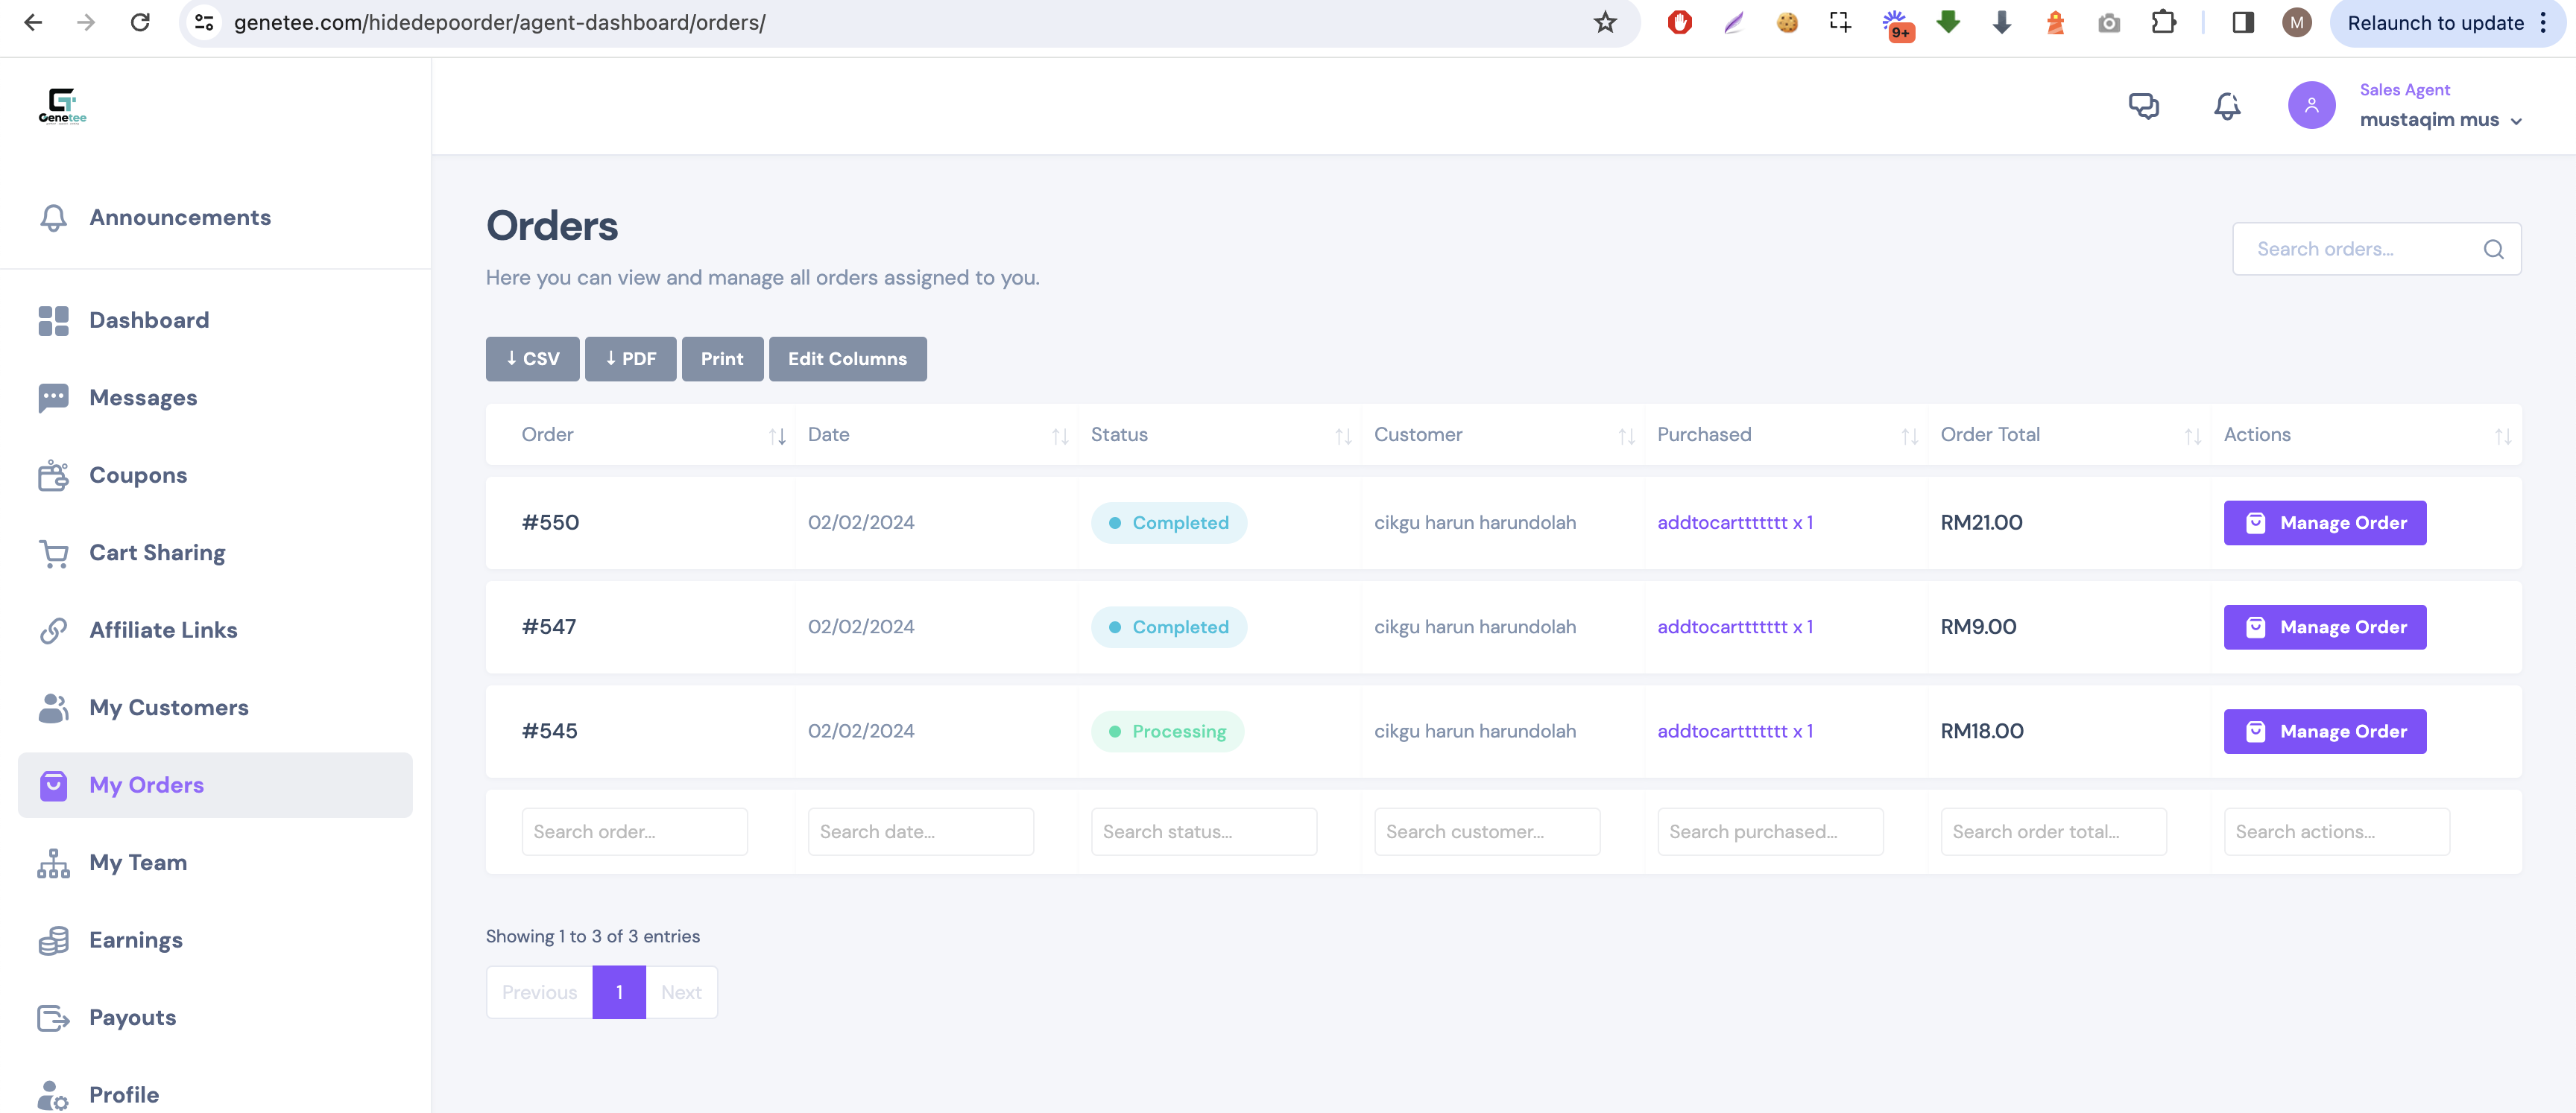Click pagination page 1 button
Screen dimensions: 2576x1113
point(619,992)
